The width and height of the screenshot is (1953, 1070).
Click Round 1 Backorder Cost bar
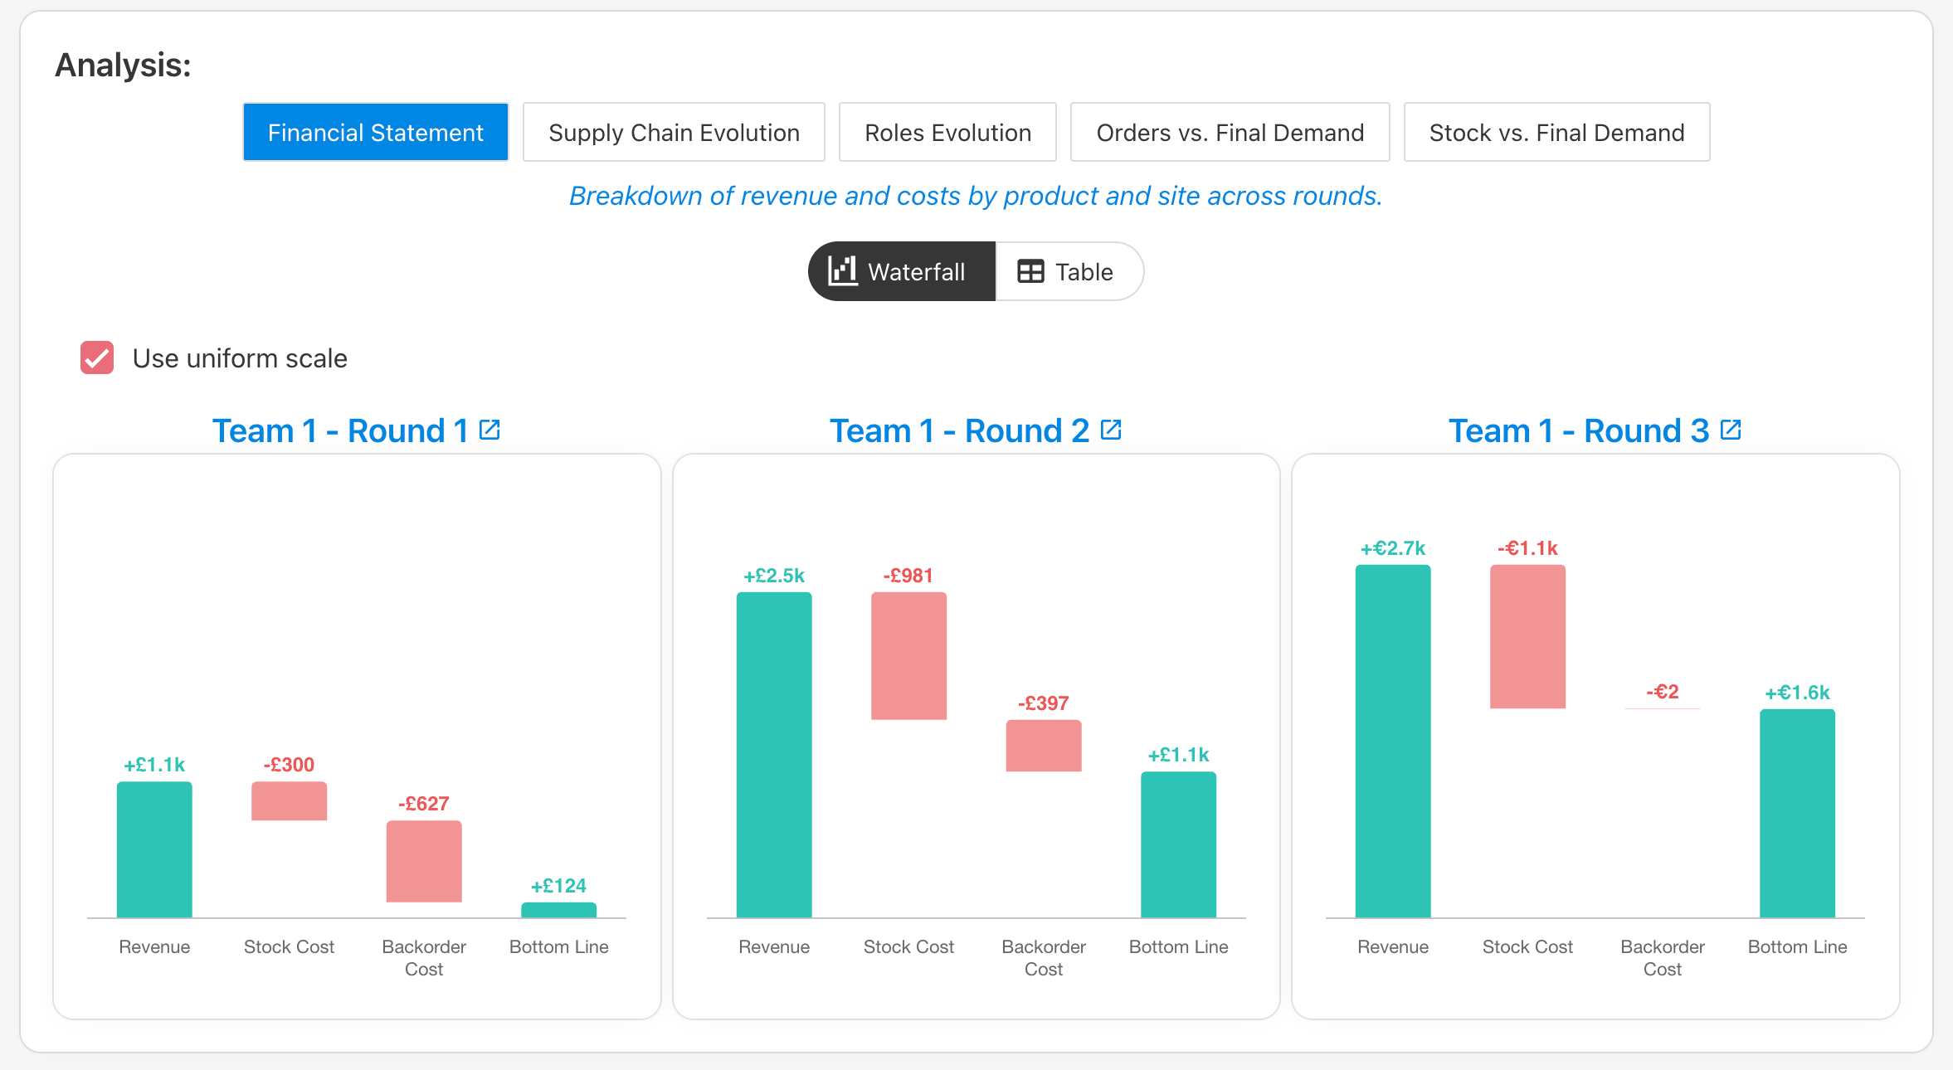tap(424, 861)
